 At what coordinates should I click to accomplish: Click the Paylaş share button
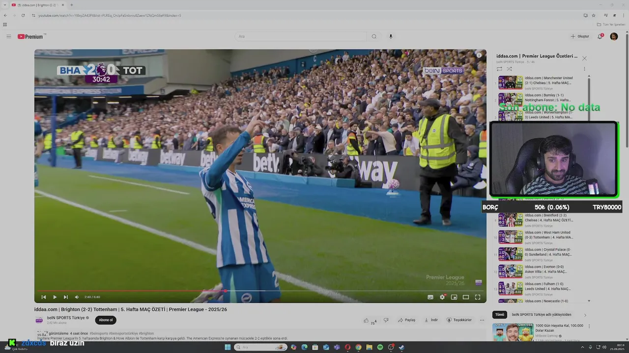[x=407, y=320]
